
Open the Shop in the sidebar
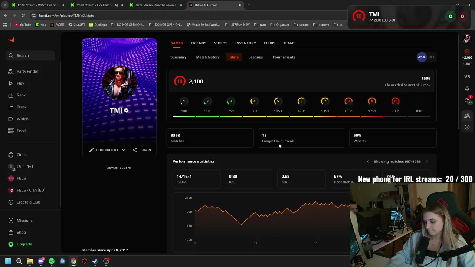(21, 232)
